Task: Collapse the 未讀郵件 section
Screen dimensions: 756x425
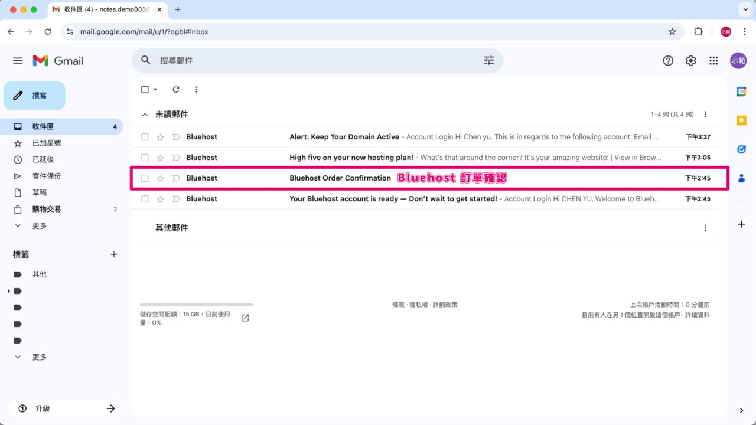Action: point(145,114)
